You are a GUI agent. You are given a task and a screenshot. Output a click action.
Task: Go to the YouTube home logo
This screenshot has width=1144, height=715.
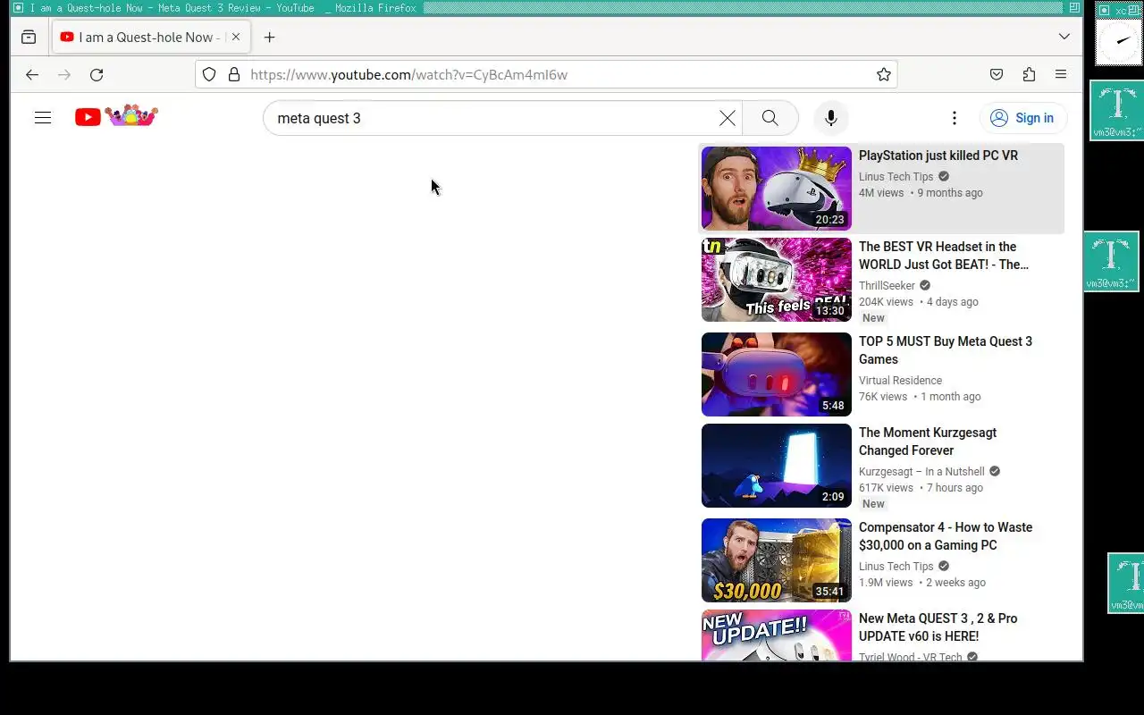[116, 116]
